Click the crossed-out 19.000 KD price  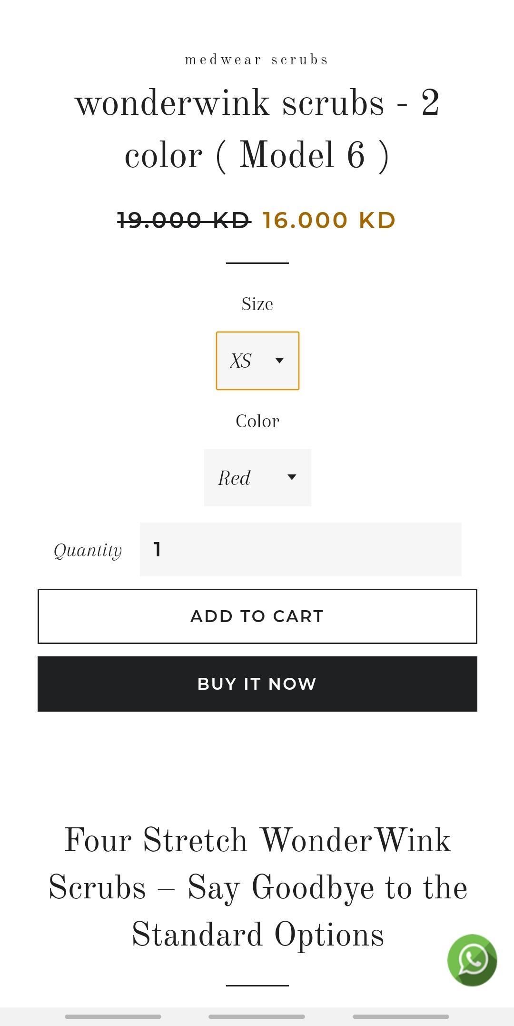click(184, 220)
